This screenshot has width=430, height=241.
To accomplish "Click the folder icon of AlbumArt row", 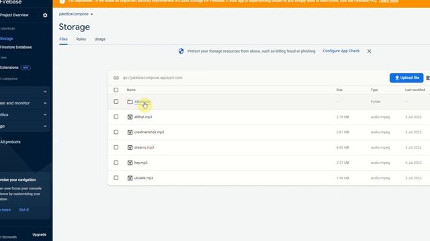I will pyautogui.click(x=130, y=102).
